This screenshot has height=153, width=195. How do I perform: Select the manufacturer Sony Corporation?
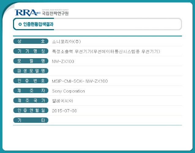tap(68, 91)
